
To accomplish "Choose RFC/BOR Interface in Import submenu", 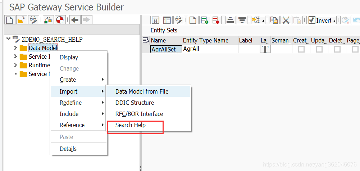I will click(148, 114).
